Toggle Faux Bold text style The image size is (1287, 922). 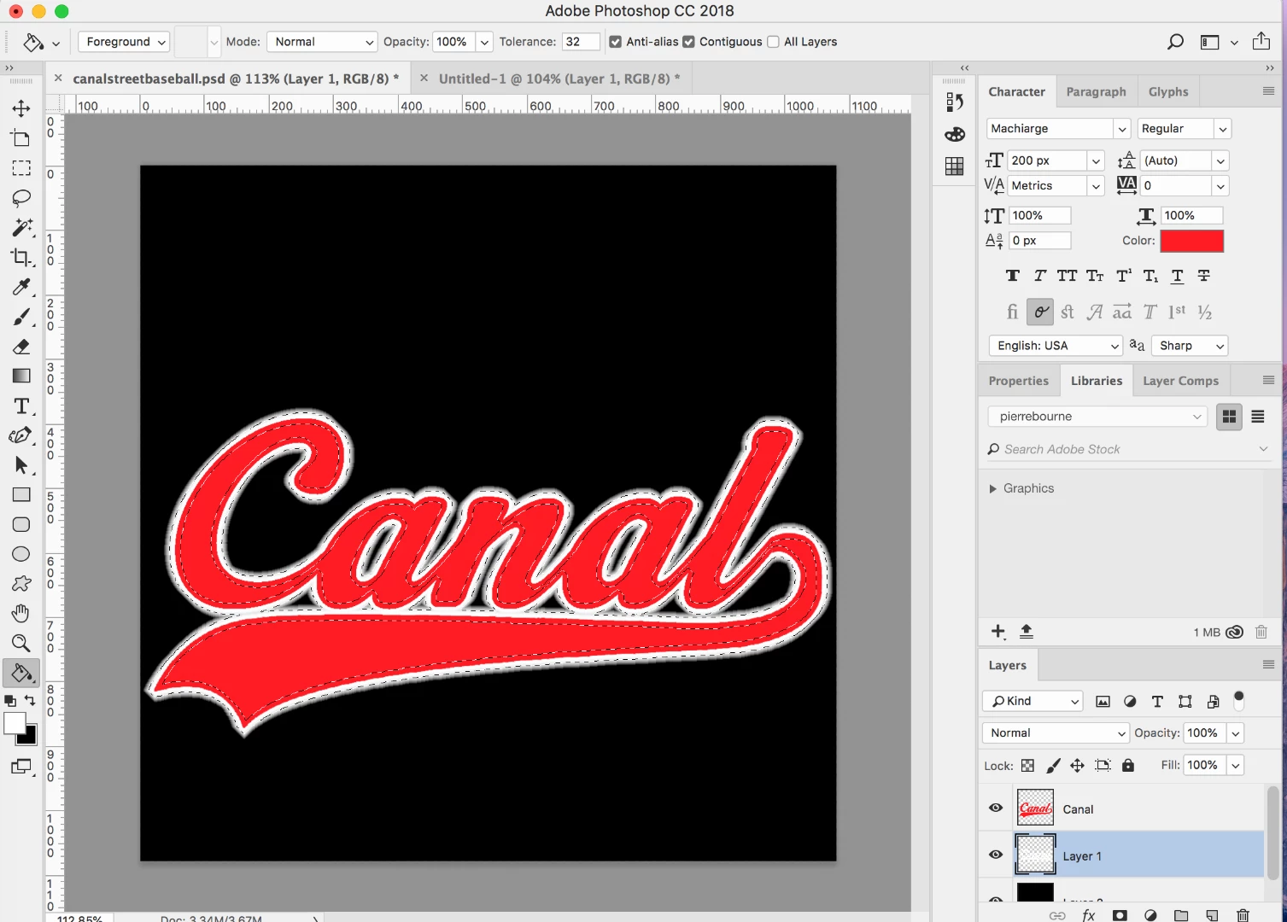[1013, 276]
